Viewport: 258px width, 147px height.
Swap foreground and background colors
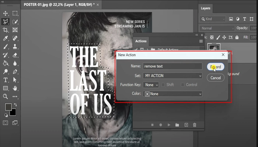[15, 105]
